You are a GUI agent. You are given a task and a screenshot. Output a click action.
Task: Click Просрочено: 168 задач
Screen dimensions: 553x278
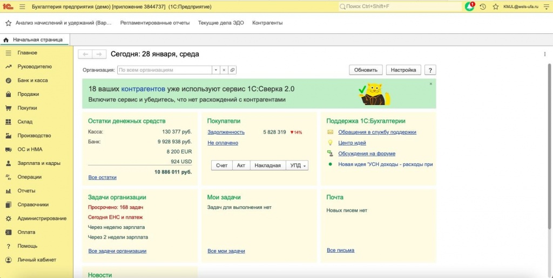tap(116, 207)
